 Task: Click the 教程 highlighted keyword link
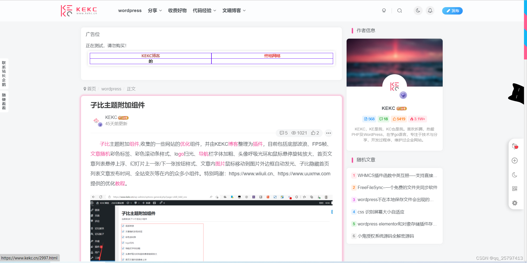coord(120,184)
